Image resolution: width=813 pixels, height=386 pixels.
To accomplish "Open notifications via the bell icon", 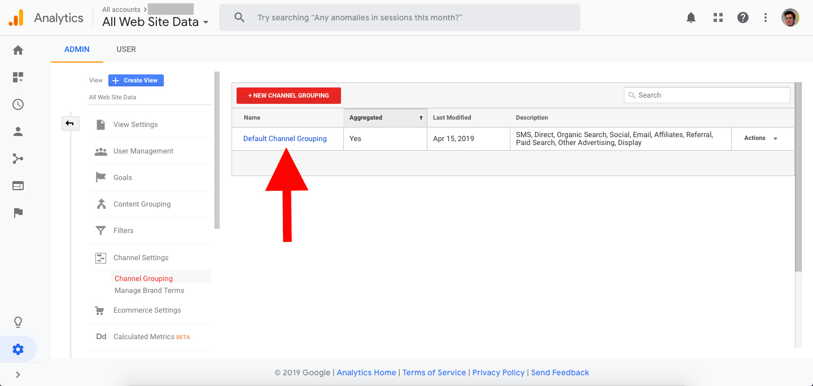I will 690,17.
